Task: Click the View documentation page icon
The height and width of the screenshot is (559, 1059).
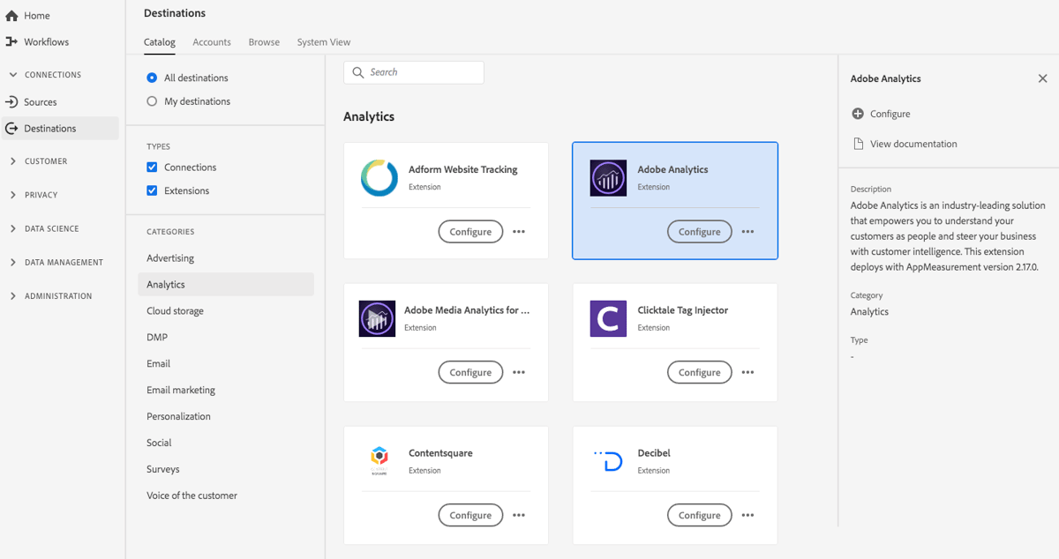Action: (x=857, y=143)
